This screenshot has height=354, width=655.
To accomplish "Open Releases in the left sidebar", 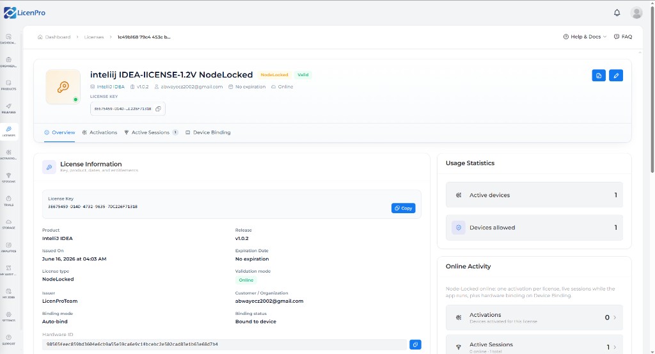I will click(x=8, y=109).
